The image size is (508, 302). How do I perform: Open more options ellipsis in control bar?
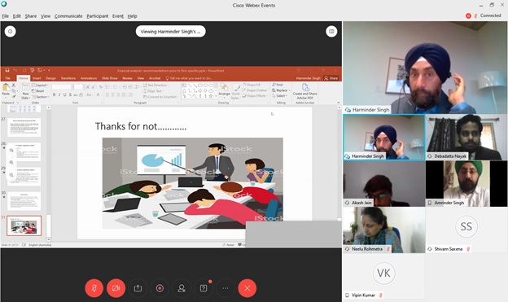[226, 288]
